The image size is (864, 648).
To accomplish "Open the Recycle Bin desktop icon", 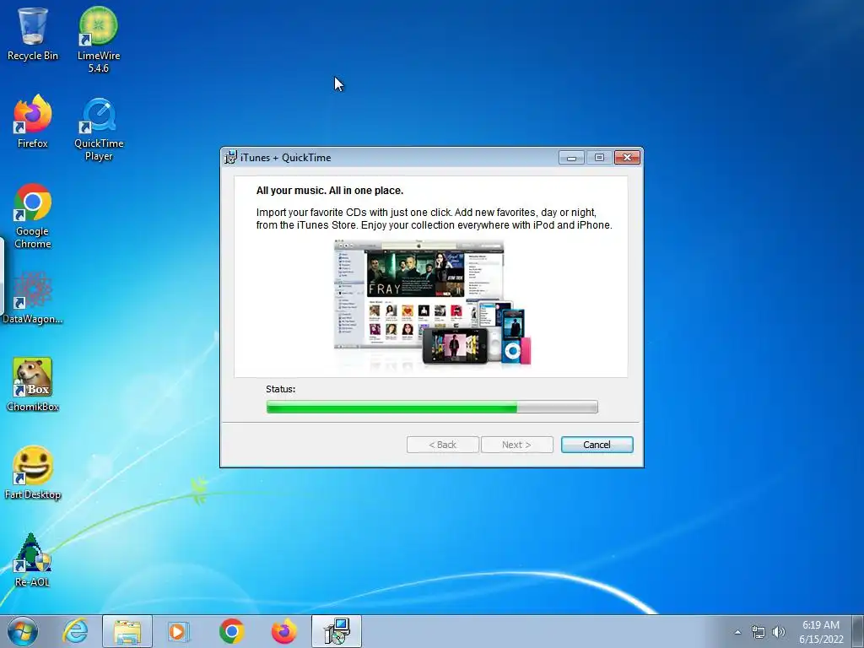I will click(x=33, y=34).
